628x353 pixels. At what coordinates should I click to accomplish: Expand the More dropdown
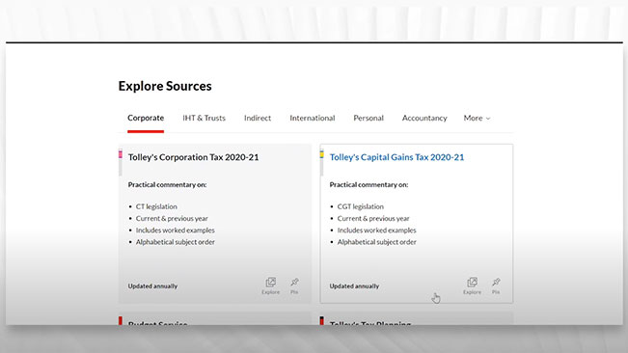477,118
